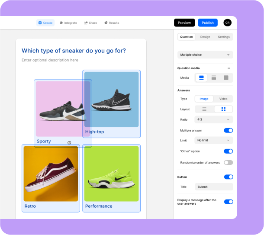The width and height of the screenshot is (264, 235).
Task: Click the Preview button
Action: point(184,23)
